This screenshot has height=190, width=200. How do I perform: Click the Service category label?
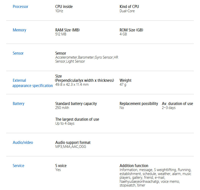pos(18,166)
